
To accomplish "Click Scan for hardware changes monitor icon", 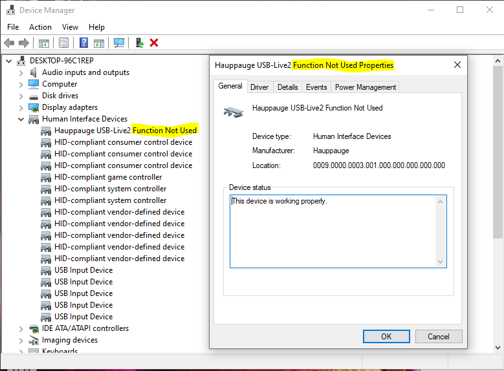I will (x=118, y=43).
